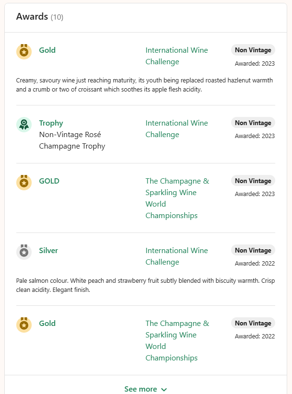Click the medal icon beside uppercase GOLD
This screenshot has width=292, height=394.
point(24,183)
